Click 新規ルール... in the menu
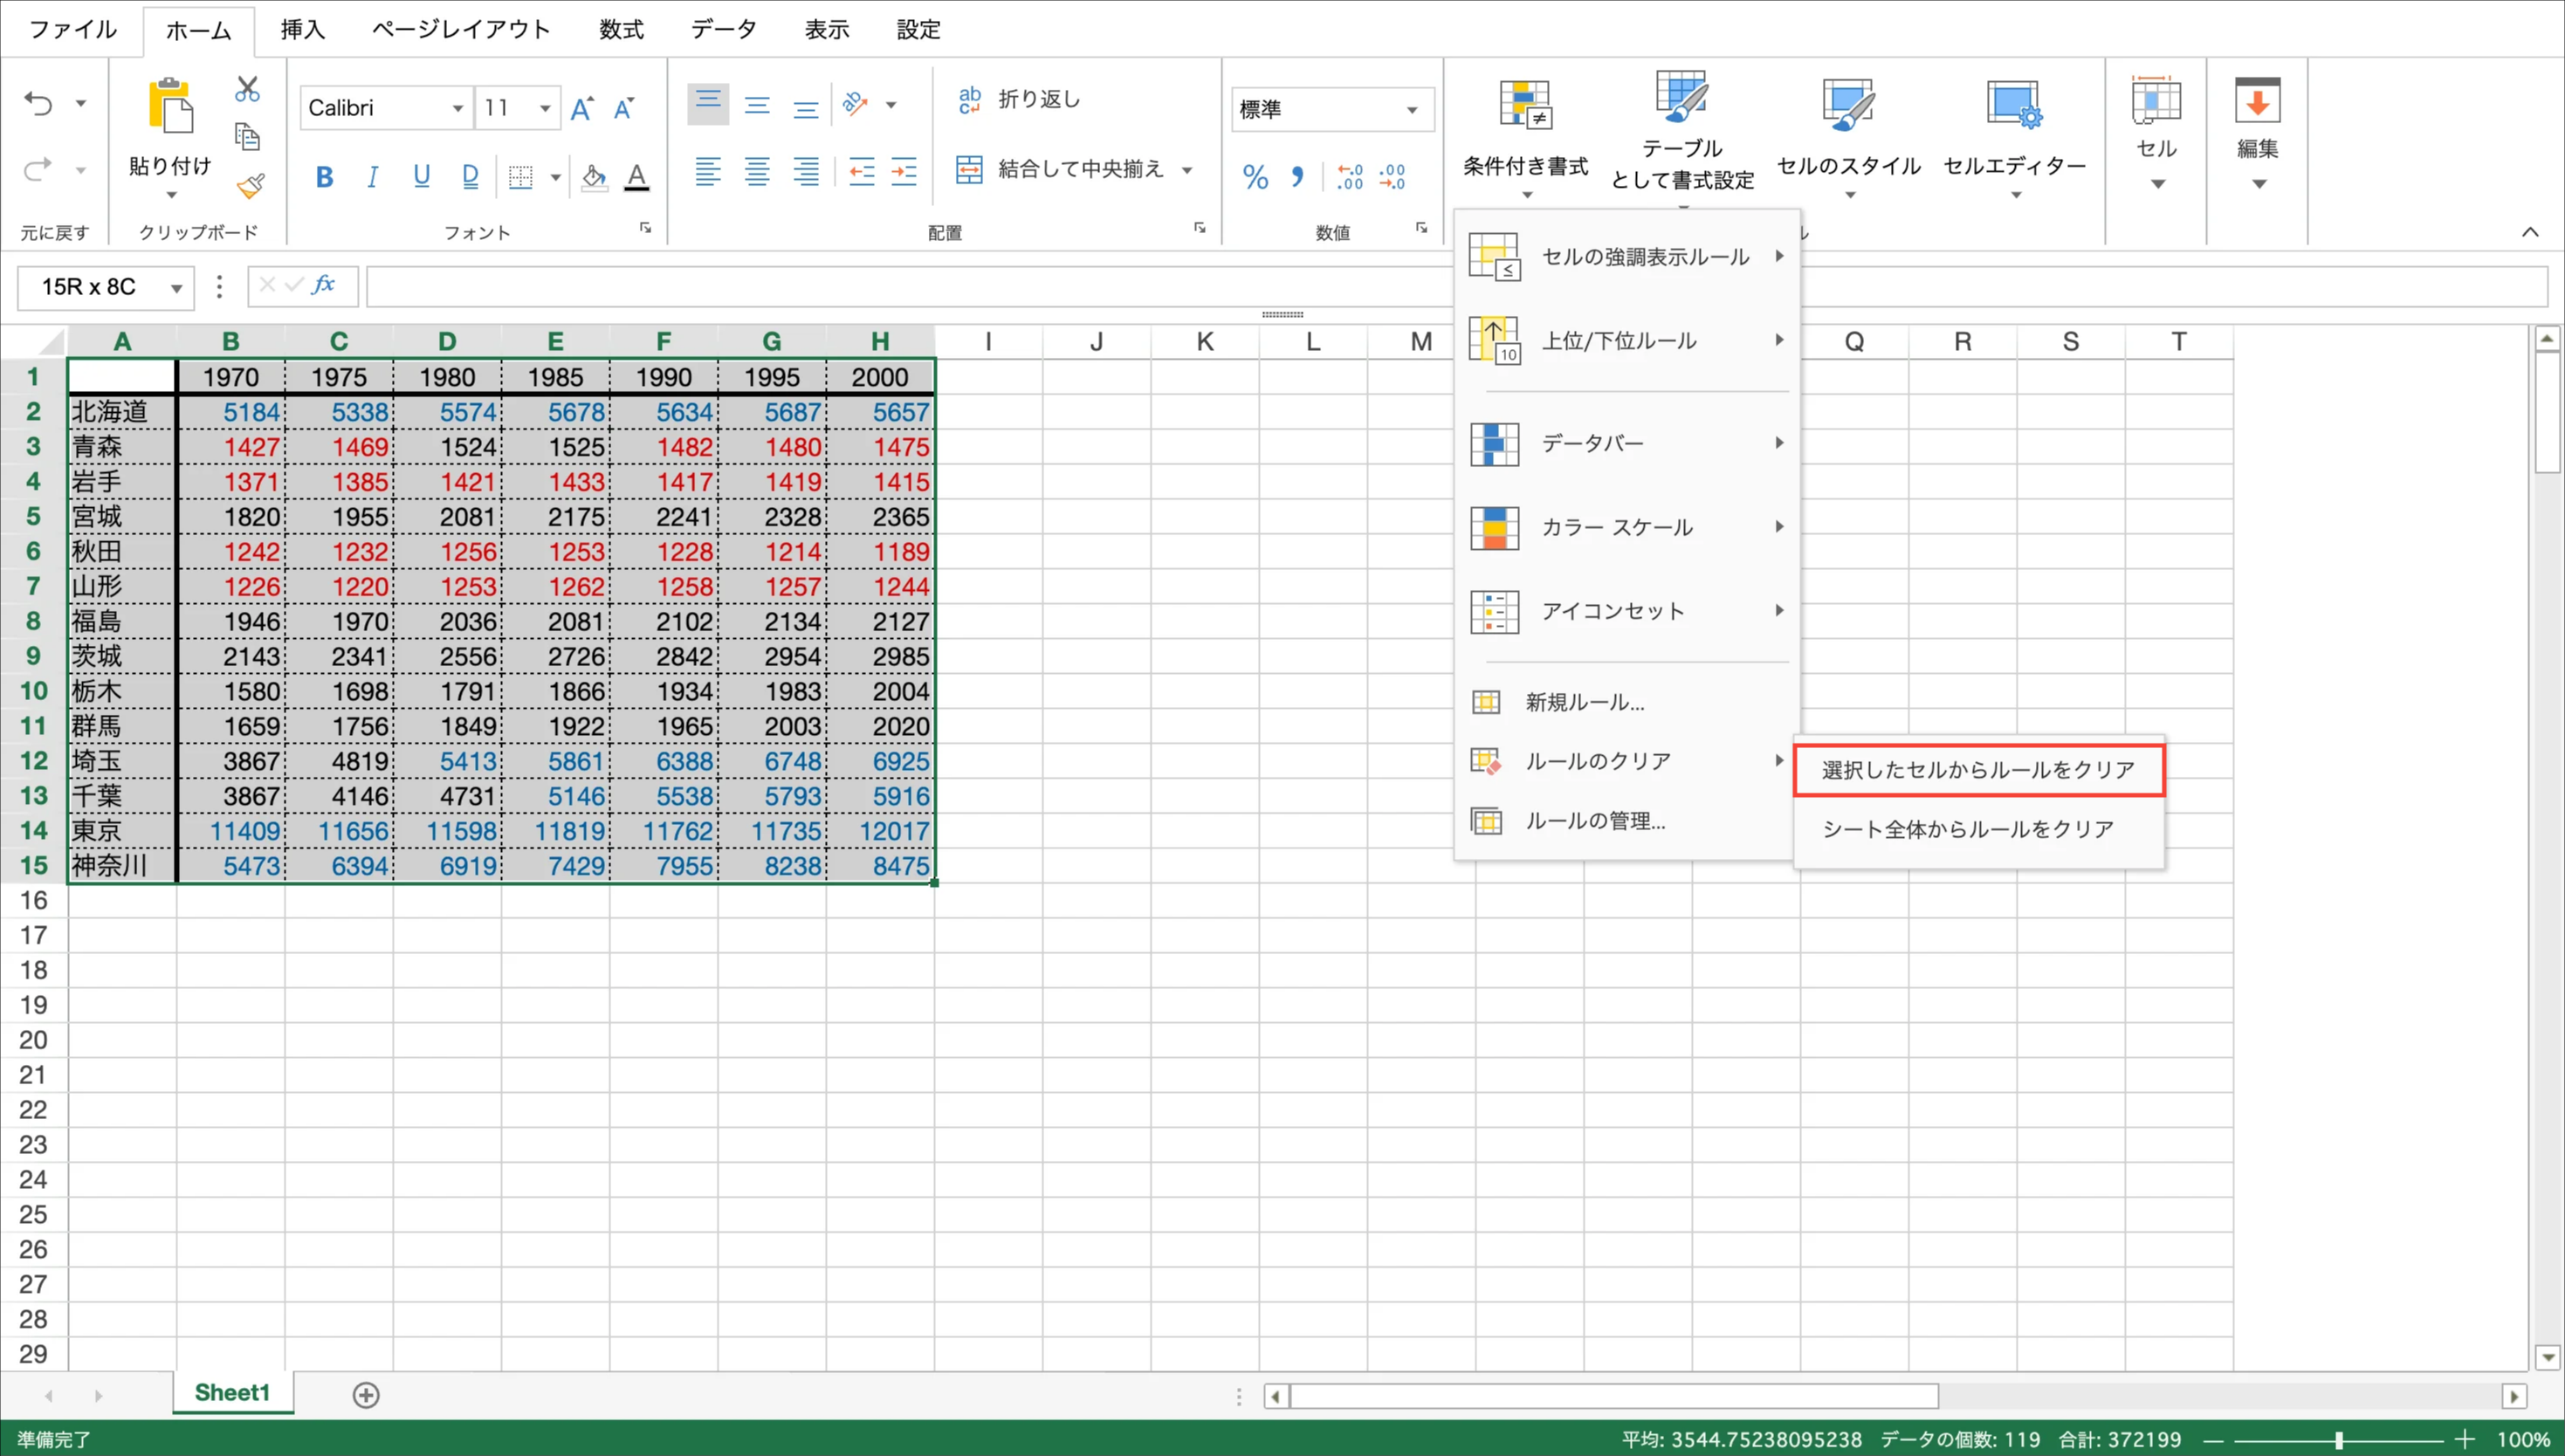This screenshot has height=1456, width=2565. tap(1584, 702)
